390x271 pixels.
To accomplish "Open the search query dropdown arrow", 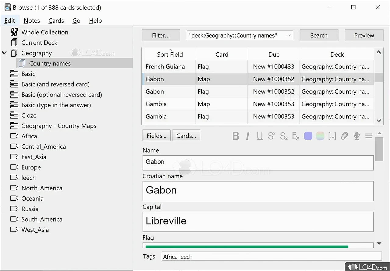I will click(288, 35).
